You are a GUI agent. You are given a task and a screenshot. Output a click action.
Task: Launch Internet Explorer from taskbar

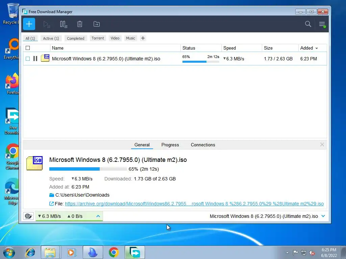coord(30,252)
